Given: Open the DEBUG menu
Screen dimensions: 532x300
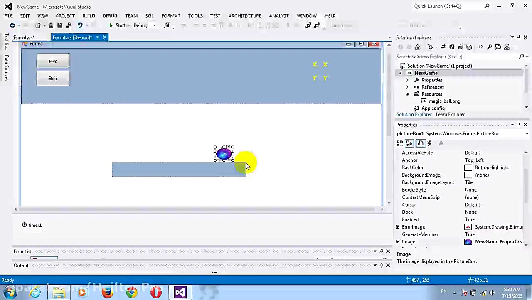Looking at the screenshot, I should tap(110, 16).
